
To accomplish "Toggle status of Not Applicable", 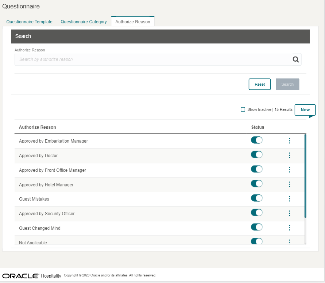I will point(256,241).
